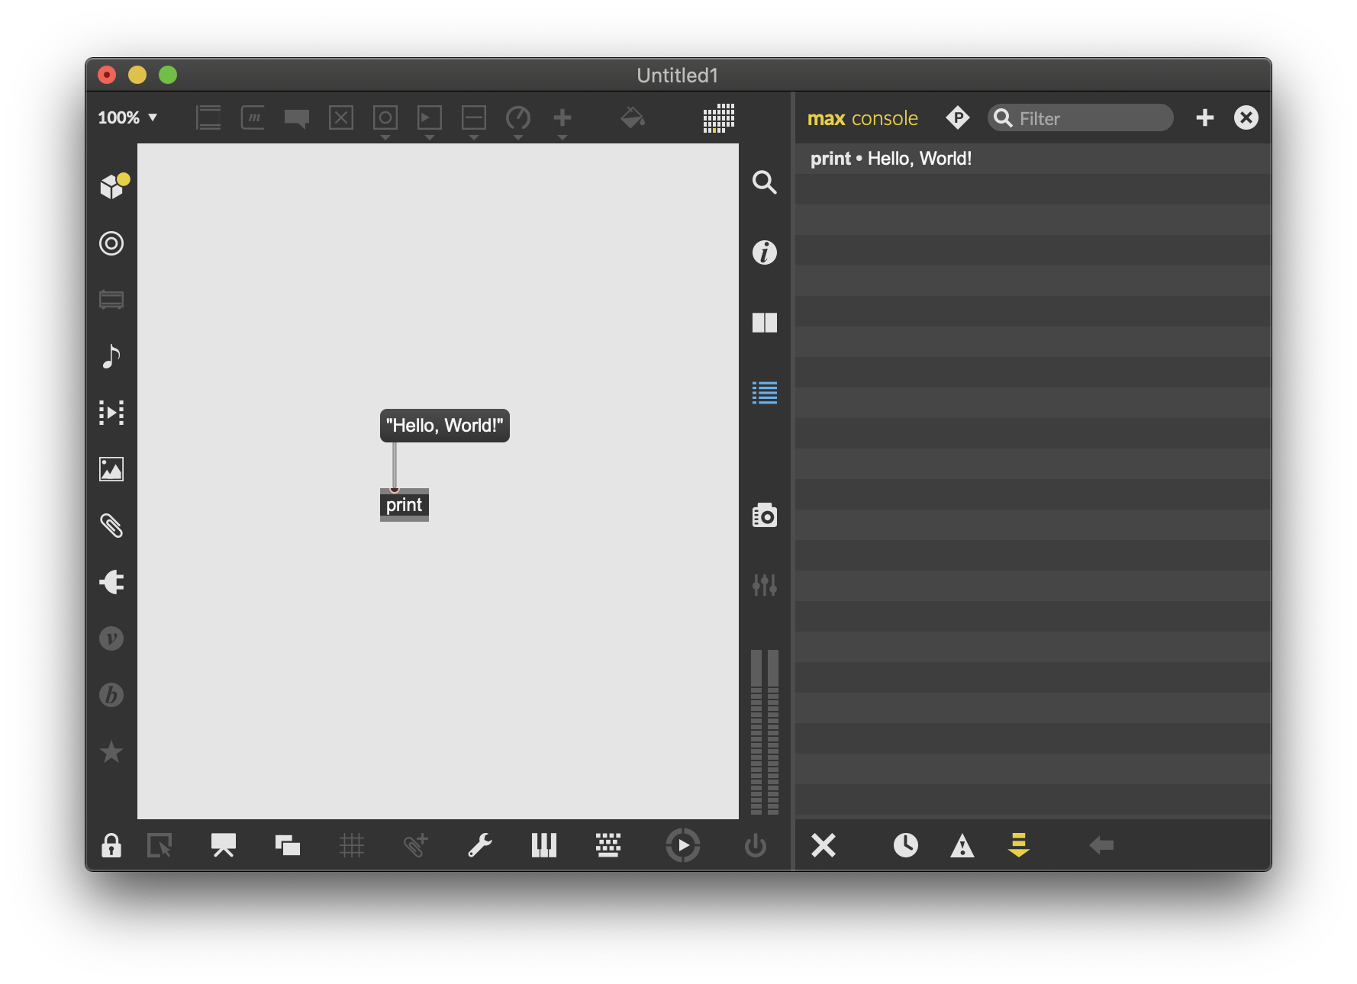Add a comment box from toolbar
Image resolution: width=1357 pixels, height=984 pixels.
pos(297,117)
